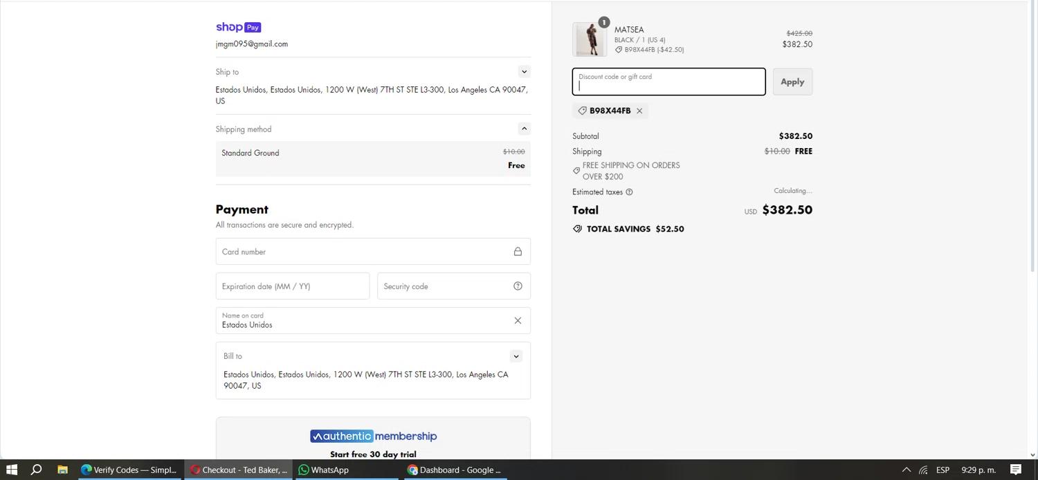Open the network wifi tray icon
The height and width of the screenshot is (480, 1038).
923,470
